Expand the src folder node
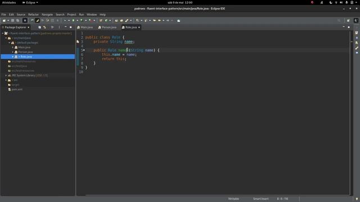The height and width of the screenshot is (202, 360). 6,80
